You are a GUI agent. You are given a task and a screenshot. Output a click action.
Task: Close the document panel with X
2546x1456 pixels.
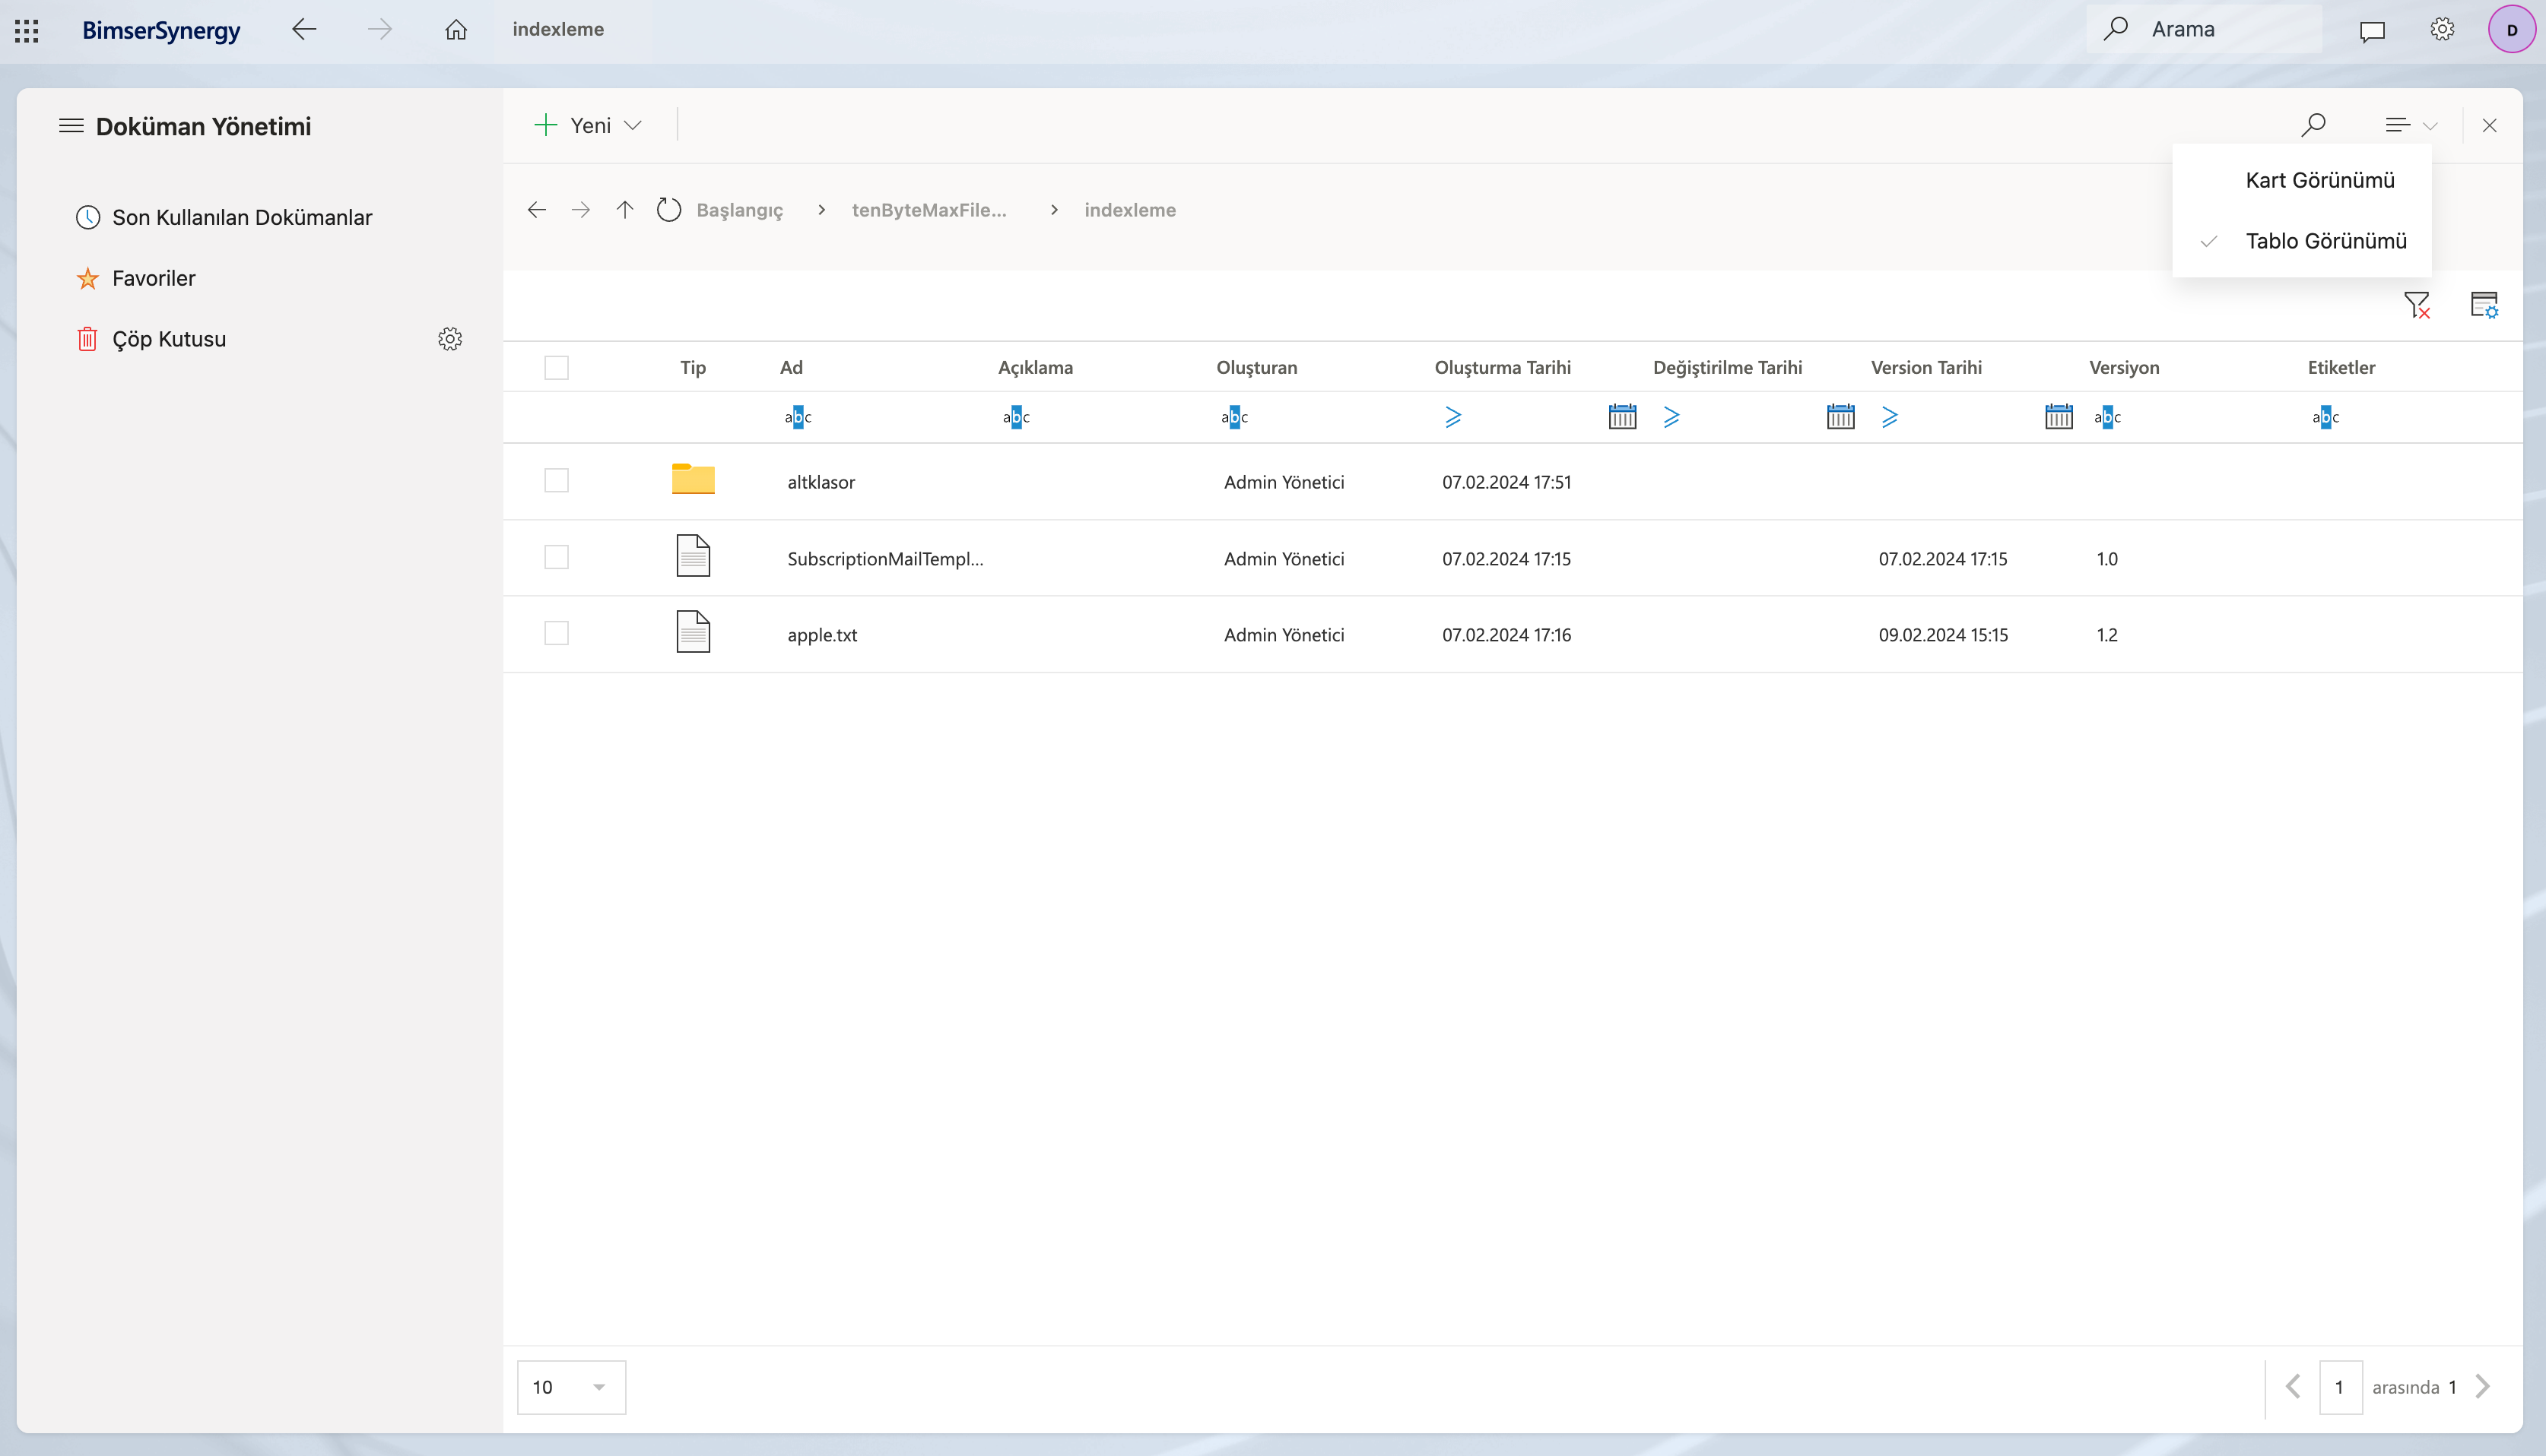coord(2489,125)
